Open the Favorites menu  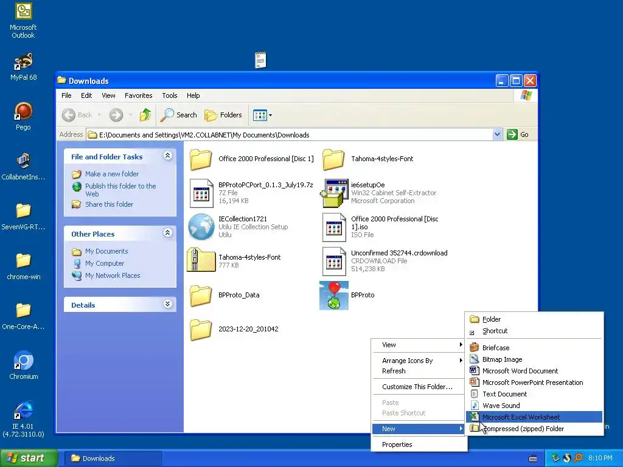tap(138, 95)
